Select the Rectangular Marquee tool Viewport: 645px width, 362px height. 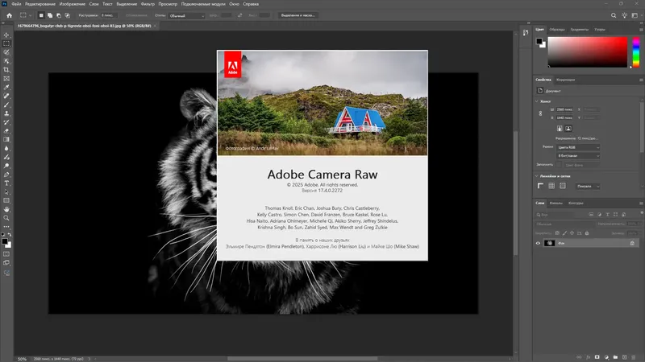(6, 43)
